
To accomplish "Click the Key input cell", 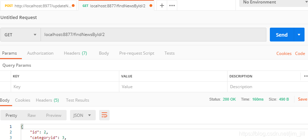I will pos(65,87).
